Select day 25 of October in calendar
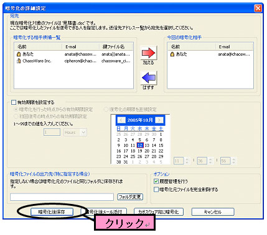267x235 pixels. click(133, 156)
